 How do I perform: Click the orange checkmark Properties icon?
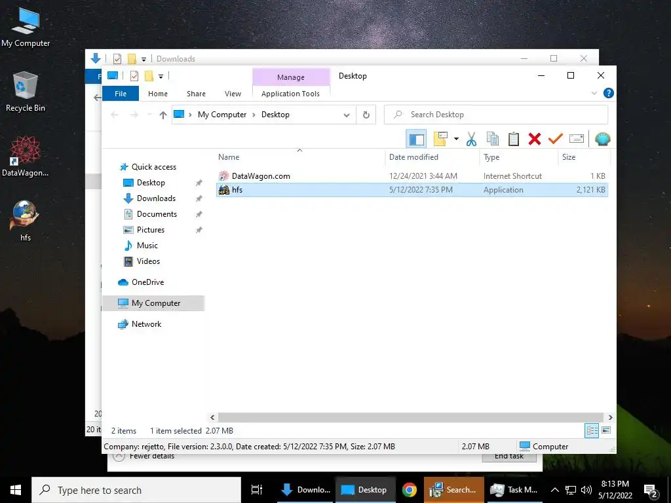point(556,139)
